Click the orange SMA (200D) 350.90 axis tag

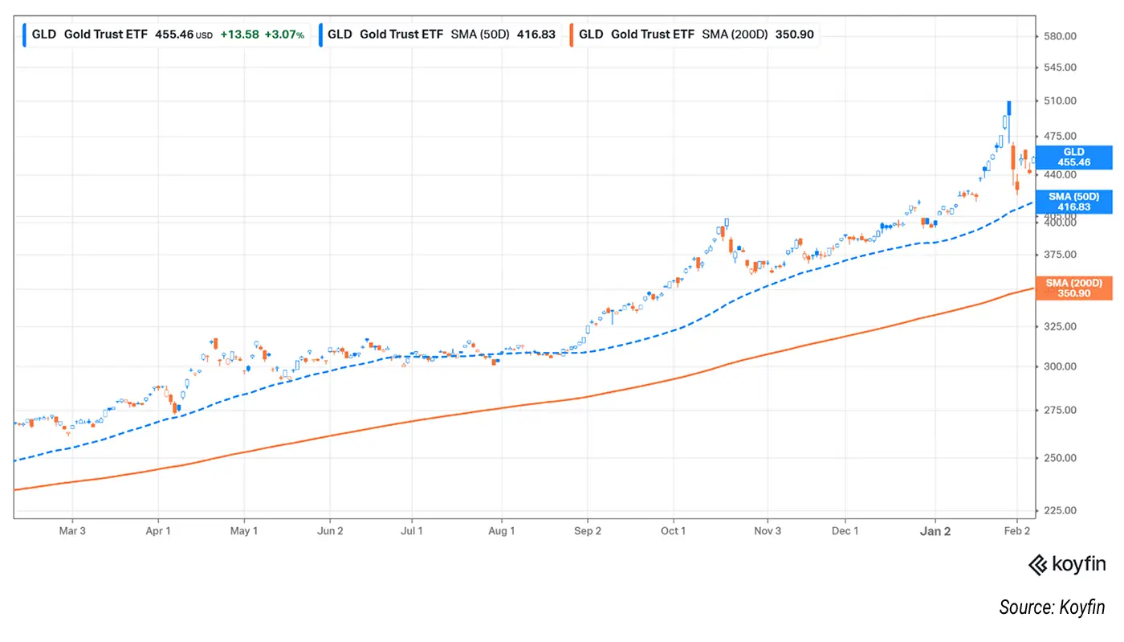coord(1073,288)
